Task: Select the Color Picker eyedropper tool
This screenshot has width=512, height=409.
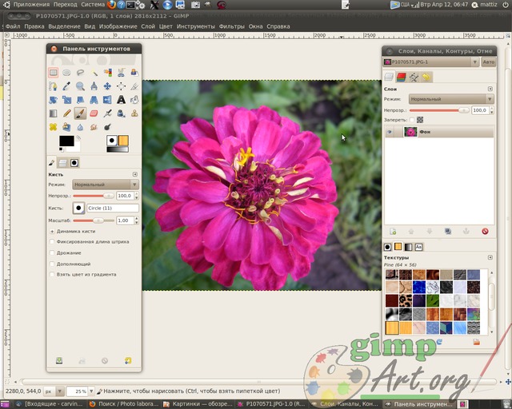Action: [66, 86]
